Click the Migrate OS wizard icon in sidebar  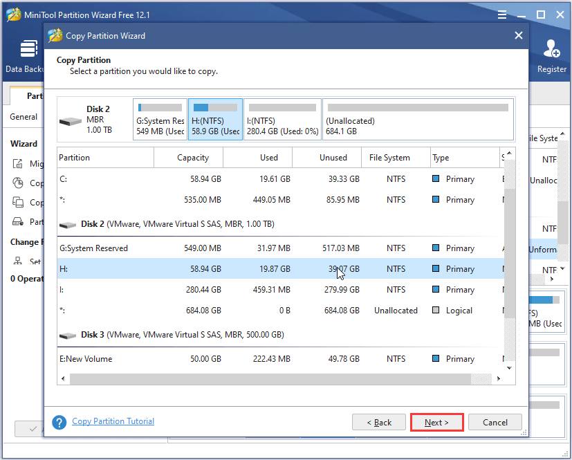coord(18,163)
